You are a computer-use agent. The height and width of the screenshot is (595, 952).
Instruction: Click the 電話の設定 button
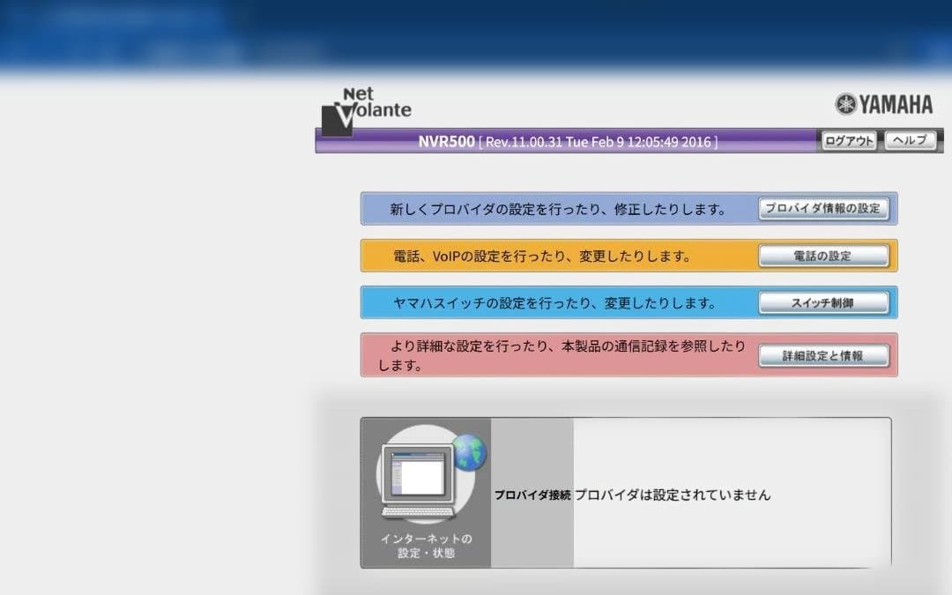(x=823, y=256)
